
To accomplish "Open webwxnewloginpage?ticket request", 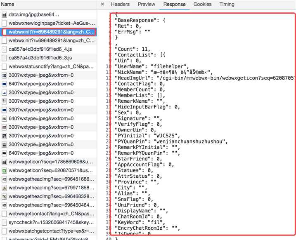I will pyautogui.click(x=49, y=23).
